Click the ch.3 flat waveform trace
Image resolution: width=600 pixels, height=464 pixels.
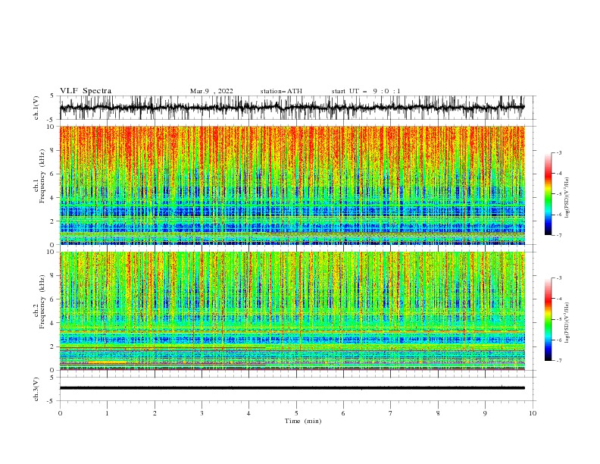click(292, 388)
